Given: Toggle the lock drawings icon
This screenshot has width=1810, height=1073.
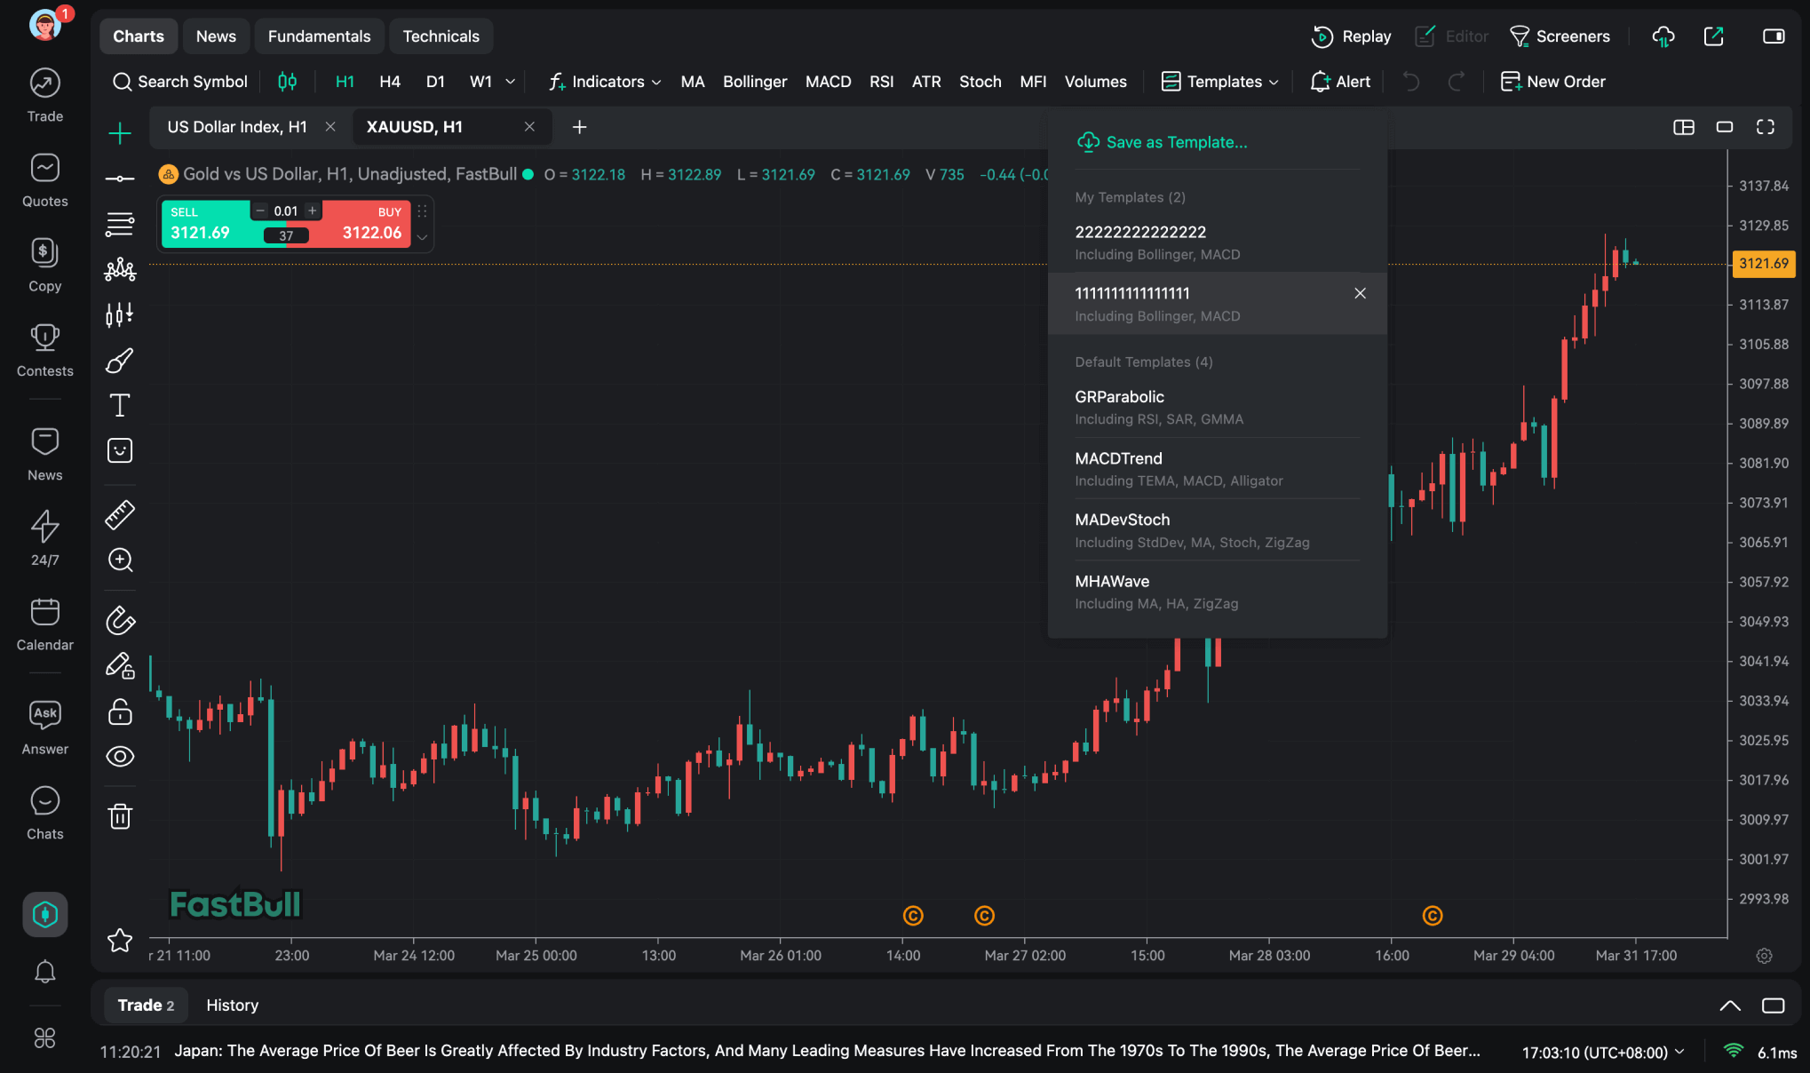Looking at the screenshot, I should click(x=120, y=711).
